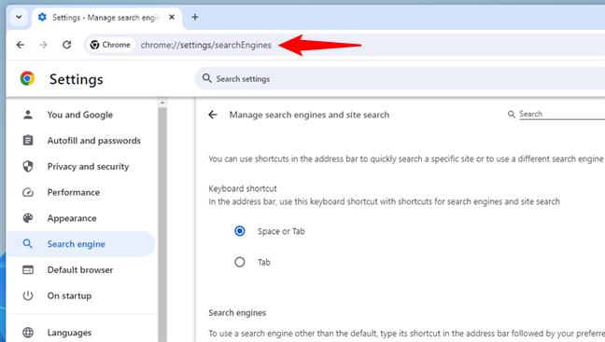Screen dimensions: 605x342
Task: Click the Search engine magnifier sidebar icon
Action: pyautogui.click(x=28, y=244)
